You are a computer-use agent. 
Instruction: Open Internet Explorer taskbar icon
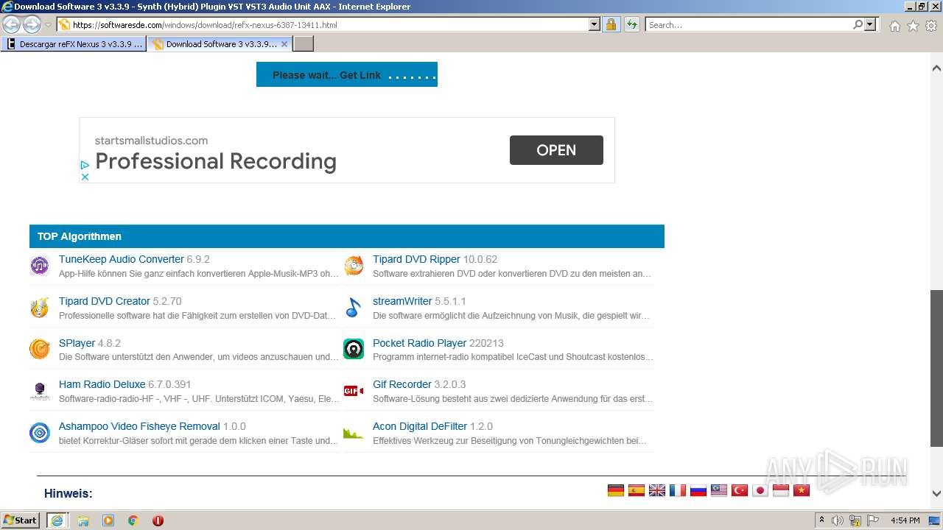[x=57, y=520]
